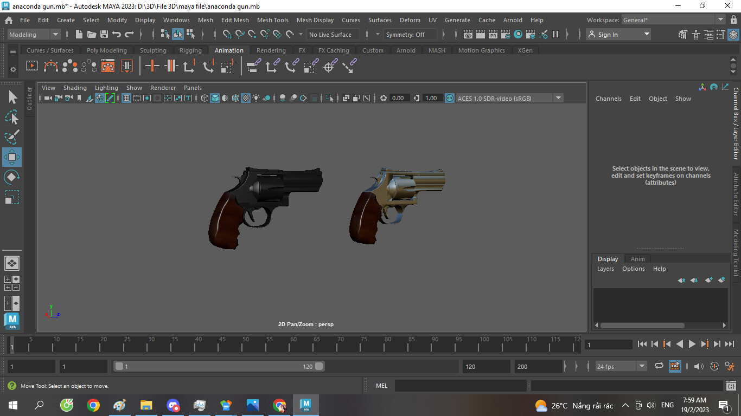This screenshot has width=741, height=416.
Task: Pick the Scale tool in the toolbox
Action: tap(12, 197)
